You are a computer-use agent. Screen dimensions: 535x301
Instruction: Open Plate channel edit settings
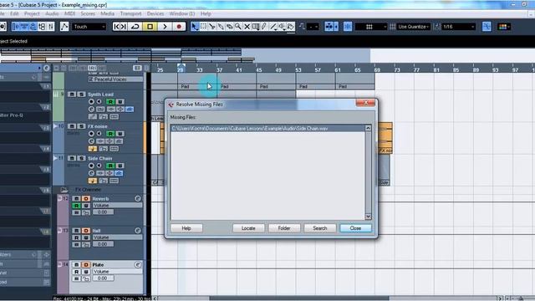[137, 265]
